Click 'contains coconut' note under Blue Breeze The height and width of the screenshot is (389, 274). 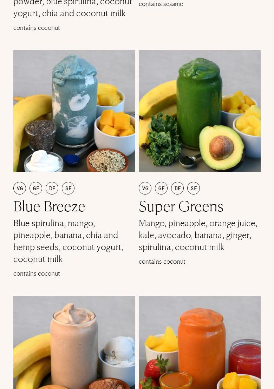[37, 273]
